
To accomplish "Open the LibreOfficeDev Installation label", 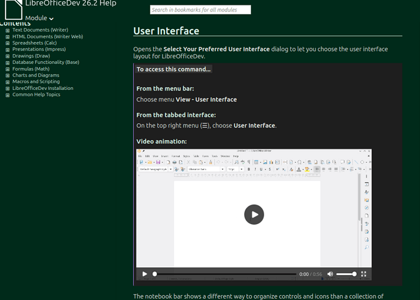I will [43, 88].
